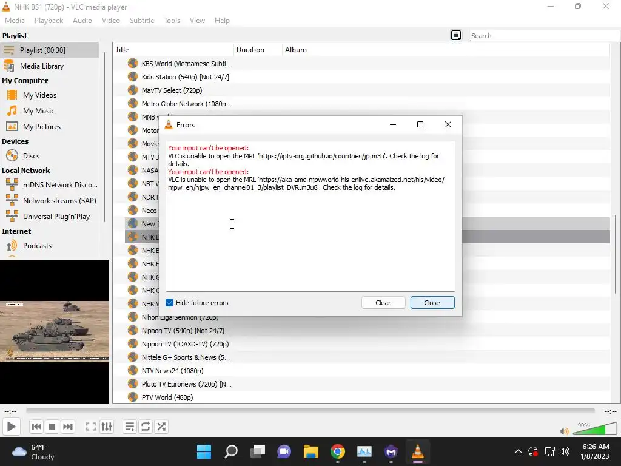
Task: Toggle random shuffle playback
Action: point(161,427)
